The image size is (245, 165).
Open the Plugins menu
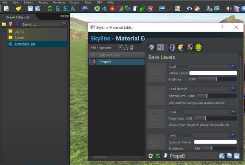coord(43,2)
